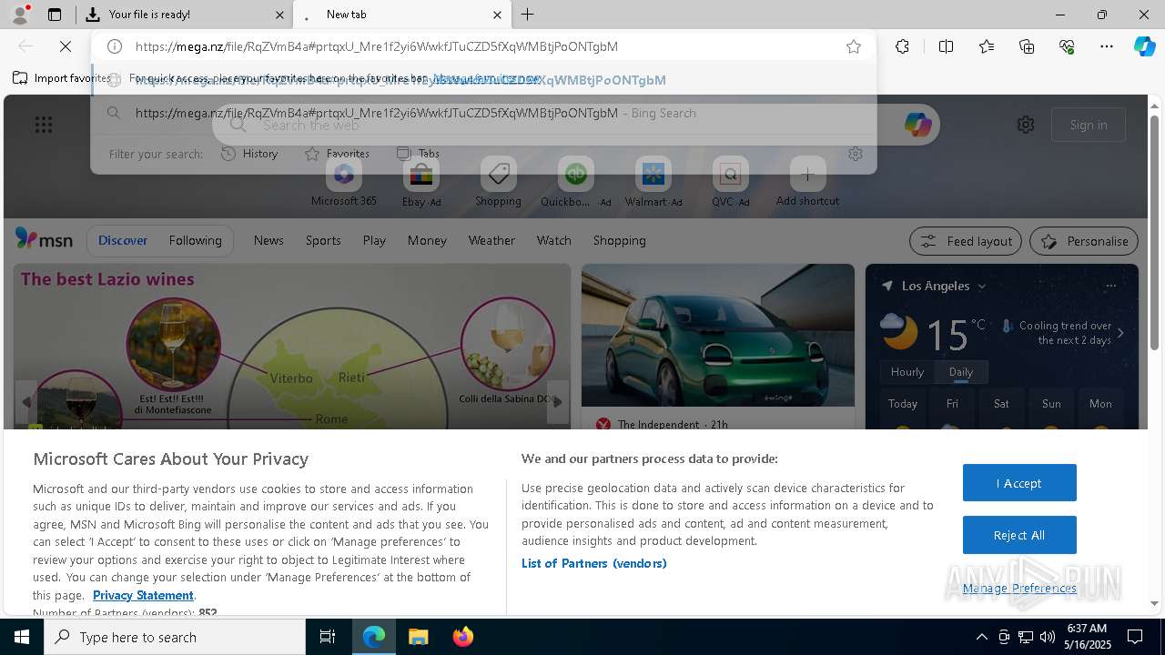Open a new tab with plus button
Screen dimensions: 1165x655
pos(527,15)
